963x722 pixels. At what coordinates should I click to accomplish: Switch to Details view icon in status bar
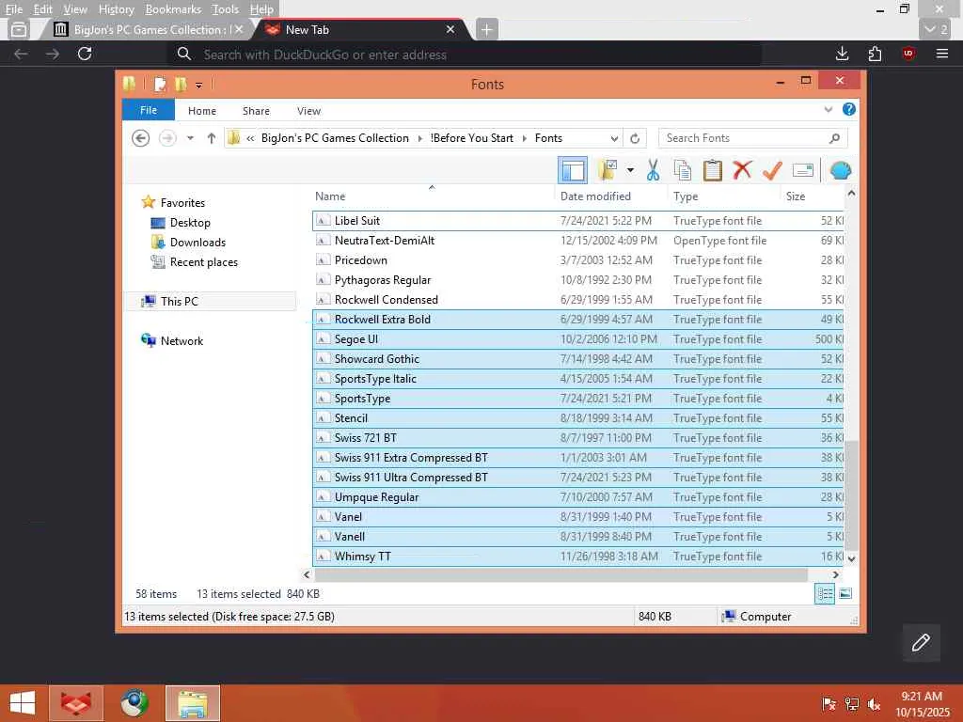[825, 594]
